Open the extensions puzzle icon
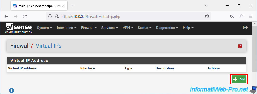The width and height of the screenshot is (257, 94). (241, 16)
